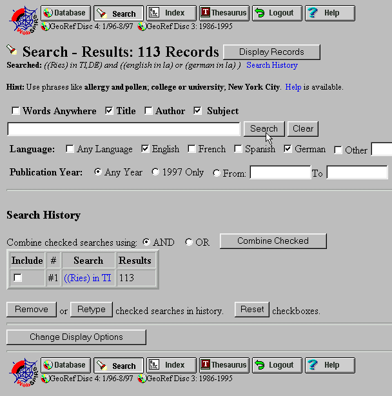The image size is (392, 396).
Task: Follow the Help link in the hint
Action: pos(293,87)
